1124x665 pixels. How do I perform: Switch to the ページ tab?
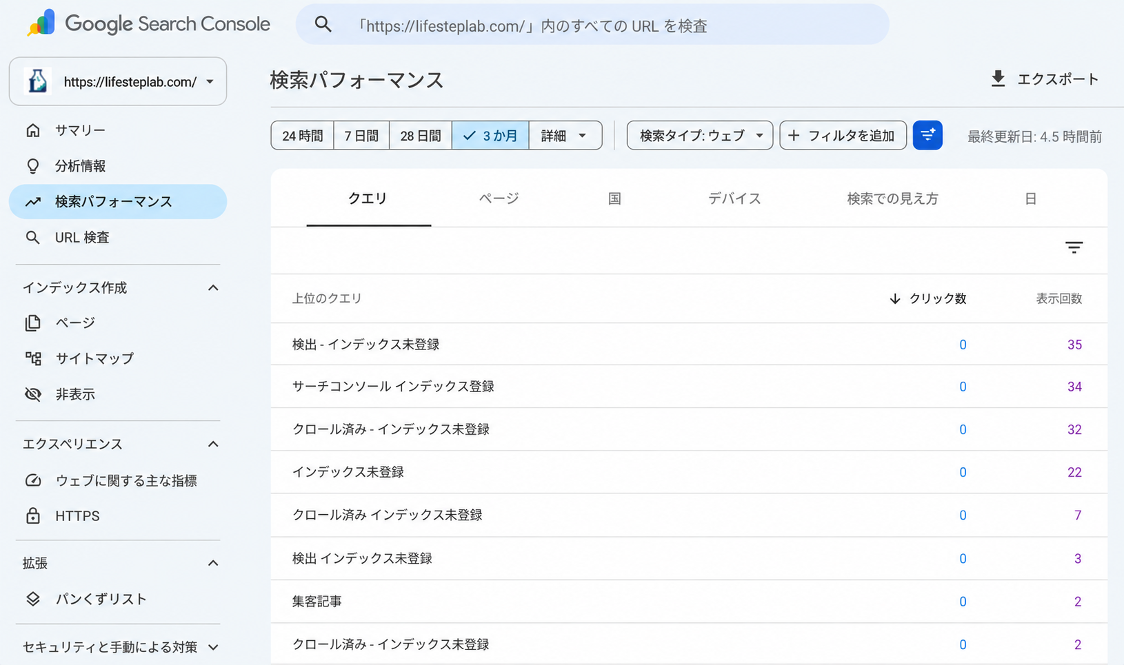pyautogui.click(x=499, y=198)
